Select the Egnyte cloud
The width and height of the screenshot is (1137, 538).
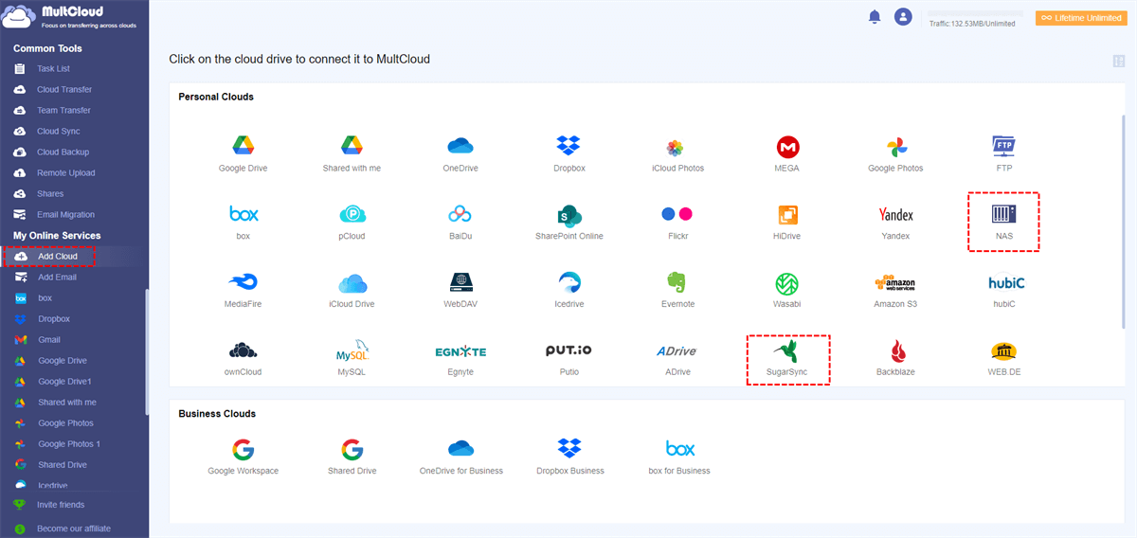[460, 351]
